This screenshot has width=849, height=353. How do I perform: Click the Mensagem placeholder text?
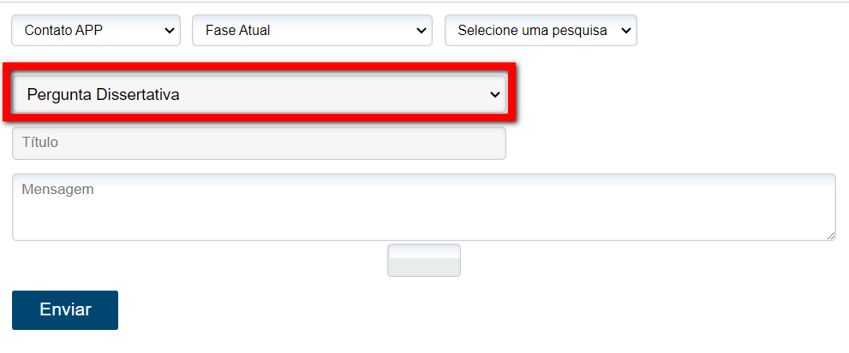(x=57, y=190)
